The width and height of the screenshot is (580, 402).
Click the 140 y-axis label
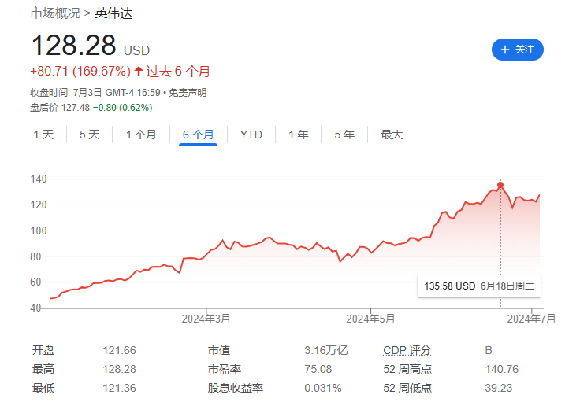[x=39, y=179]
